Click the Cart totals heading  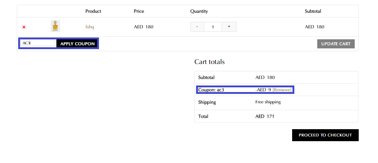coord(210,62)
